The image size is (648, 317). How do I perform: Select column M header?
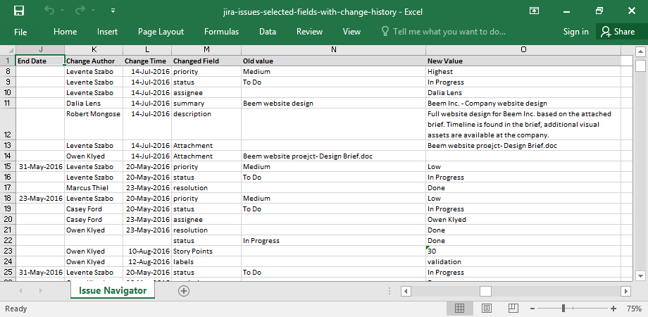coord(206,49)
